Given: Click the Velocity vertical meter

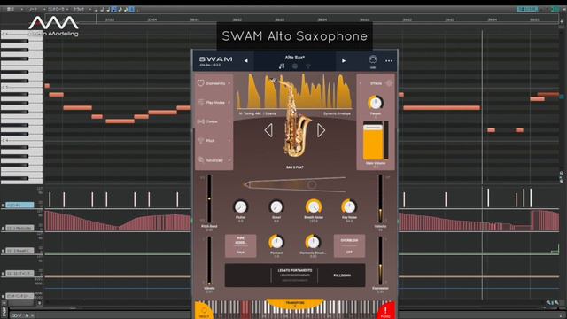Looking at the screenshot, I should 380,198.
